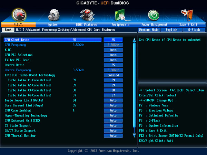Open CPU Core Enabled Auto option
This screenshot has width=207, height=155.
[113, 111]
